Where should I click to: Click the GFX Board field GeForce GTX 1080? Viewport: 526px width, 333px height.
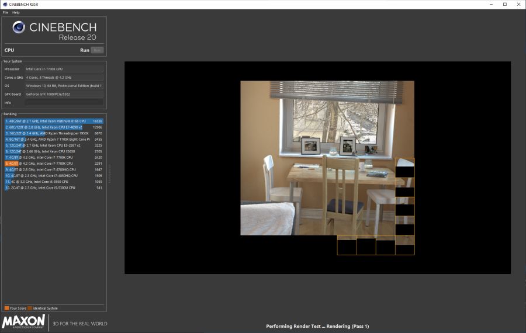pos(64,94)
